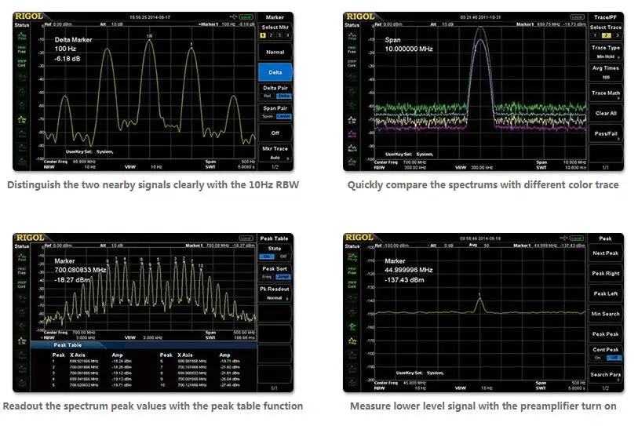Image resolution: width=638 pixels, height=426 pixels.
Task: Turn marker Off in Marker menu
Action: pos(275,133)
